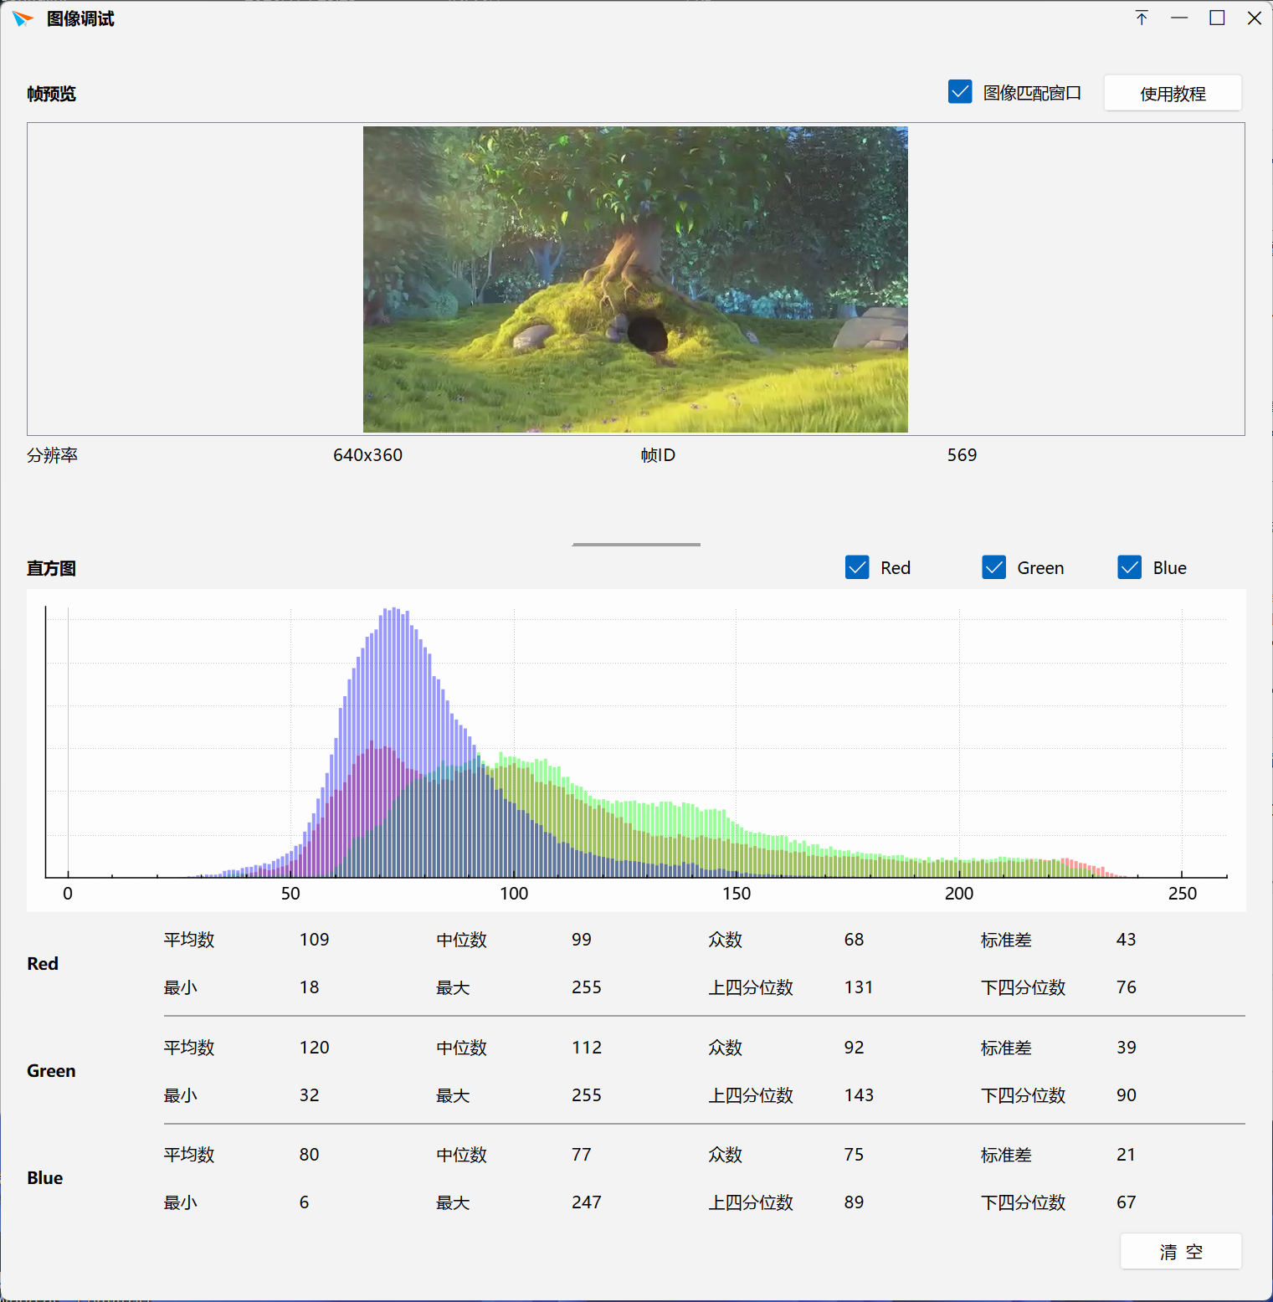The width and height of the screenshot is (1273, 1302).
Task: Uncheck the Blue histogram channel
Action: point(1129,567)
